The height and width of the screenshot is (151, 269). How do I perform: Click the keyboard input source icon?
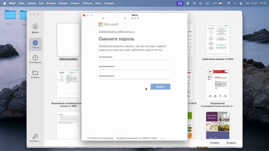(207, 3)
